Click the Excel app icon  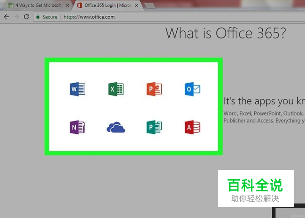116,89
